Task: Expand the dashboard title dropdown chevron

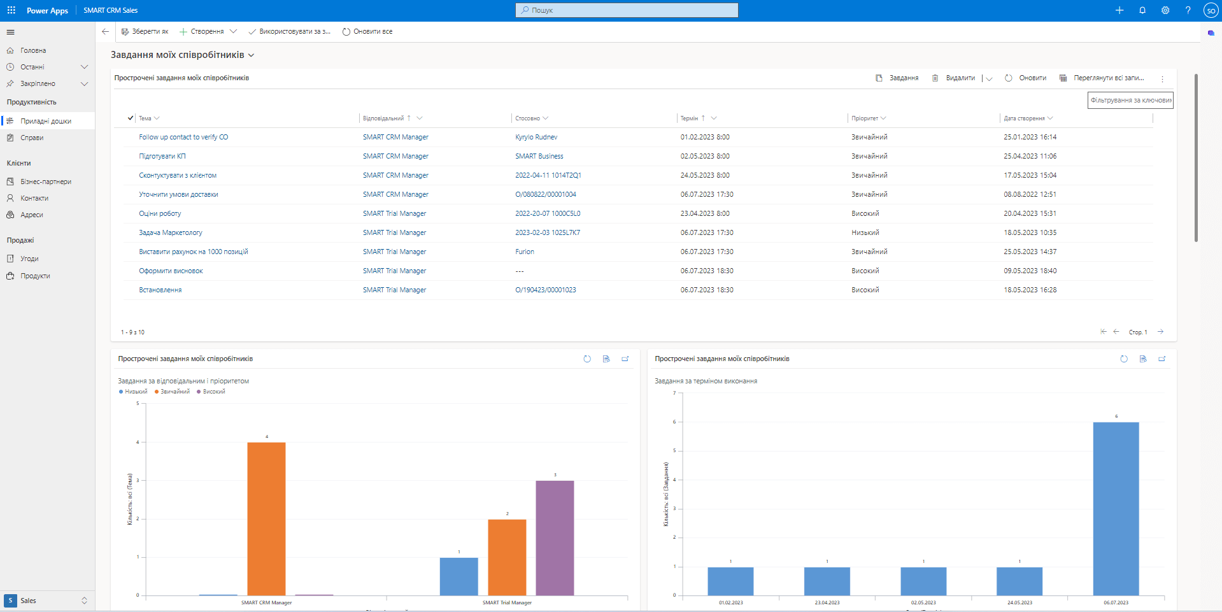Action: (252, 55)
